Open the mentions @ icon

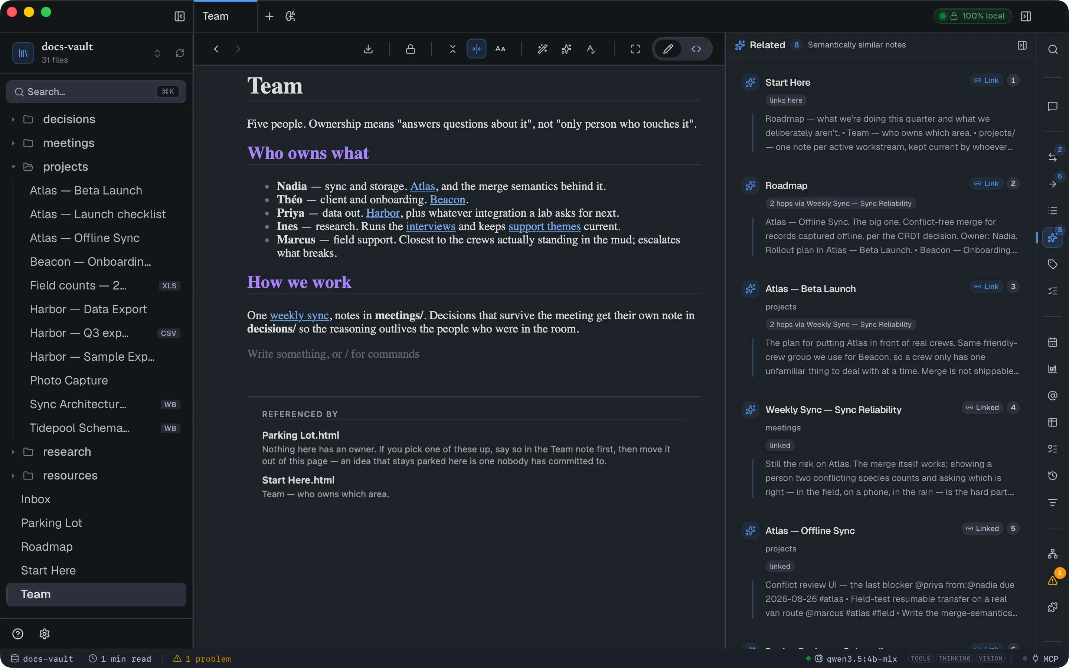pos(1053,395)
